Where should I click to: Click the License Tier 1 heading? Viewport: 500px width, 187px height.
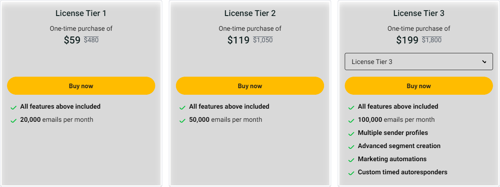(x=81, y=13)
